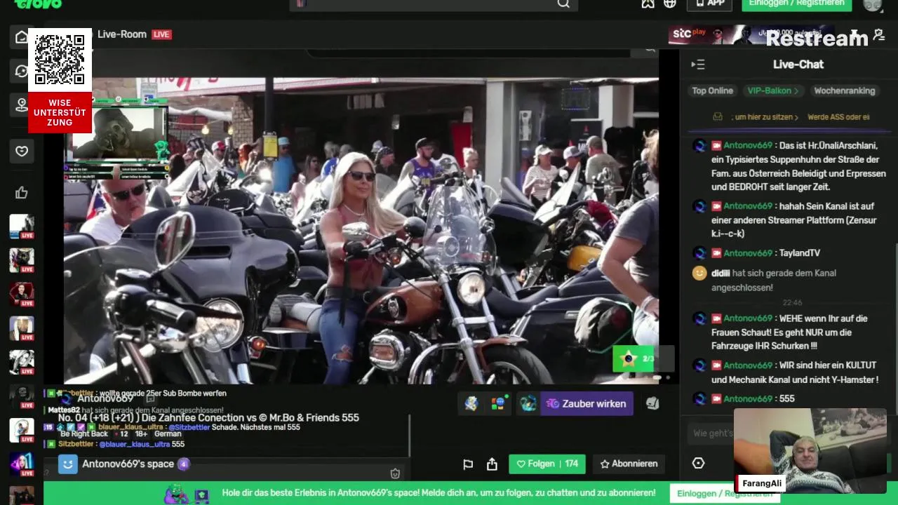Open the second live channel thumbnail in sidebar

[x=21, y=260]
